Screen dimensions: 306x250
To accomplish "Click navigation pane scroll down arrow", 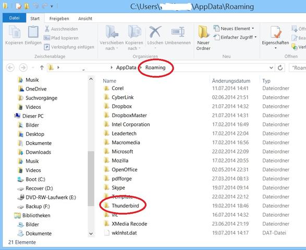I will click(x=91, y=233).
